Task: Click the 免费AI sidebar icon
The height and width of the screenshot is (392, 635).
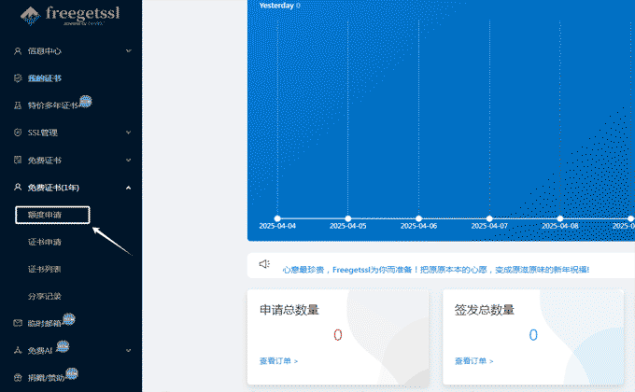Action: (x=17, y=351)
